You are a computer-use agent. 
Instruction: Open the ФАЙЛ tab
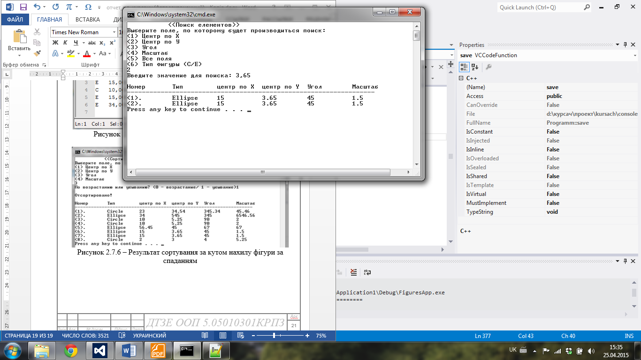[15, 20]
